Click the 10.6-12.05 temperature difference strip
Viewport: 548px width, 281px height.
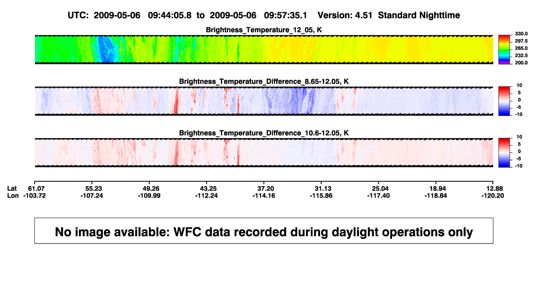point(264,152)
